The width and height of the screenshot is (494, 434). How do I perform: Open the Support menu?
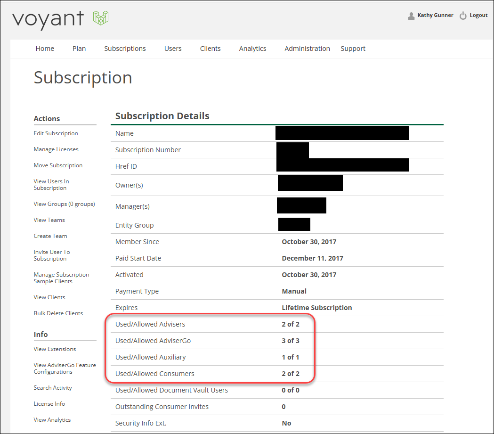(x=353, y=49)
